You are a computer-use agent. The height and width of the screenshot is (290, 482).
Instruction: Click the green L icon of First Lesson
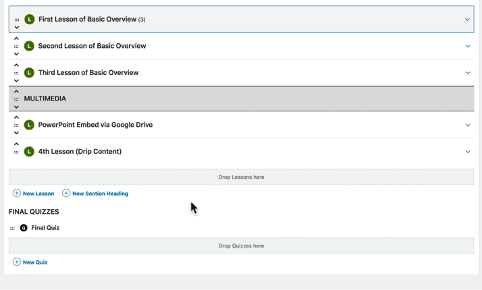pyautogui.click(x=30, y=20)
